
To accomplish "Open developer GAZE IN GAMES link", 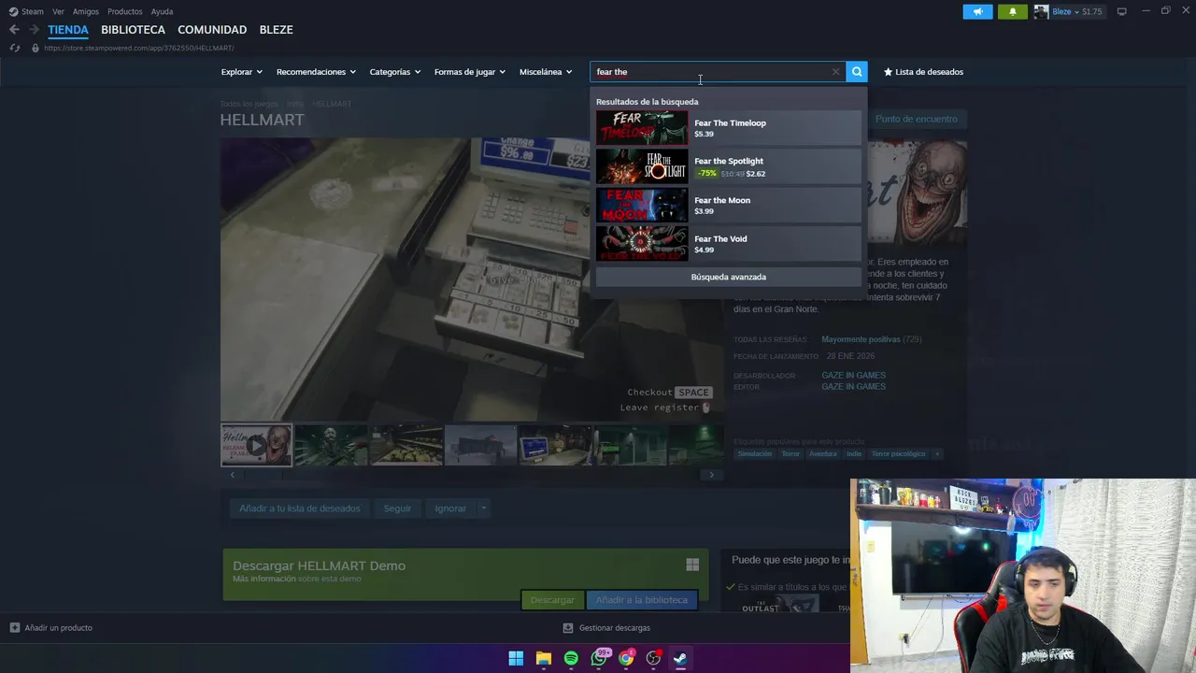I will pos(853,376).
